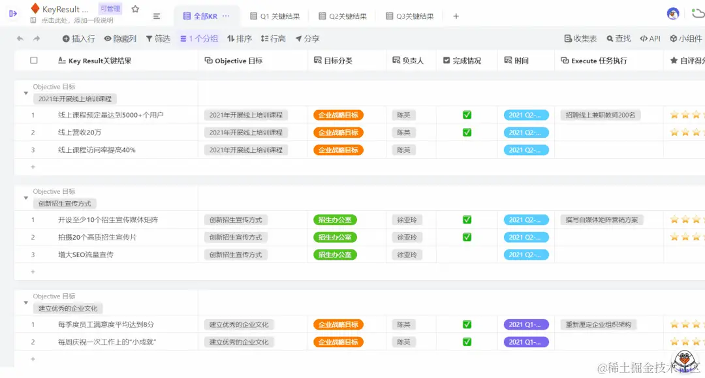Expand the left sidebar panel icon

[x=13, y=14]
